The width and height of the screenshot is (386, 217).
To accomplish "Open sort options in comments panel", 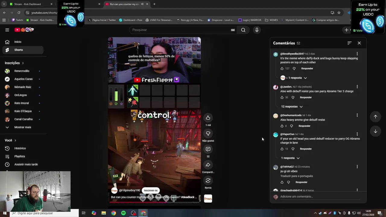I will [350, 43].
